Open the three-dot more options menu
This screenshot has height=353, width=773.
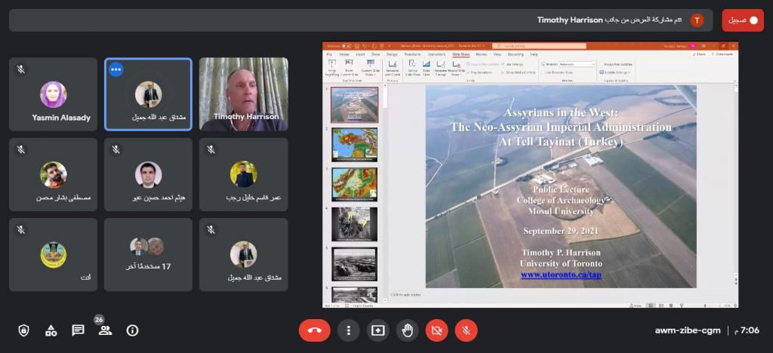pos(348,330)
